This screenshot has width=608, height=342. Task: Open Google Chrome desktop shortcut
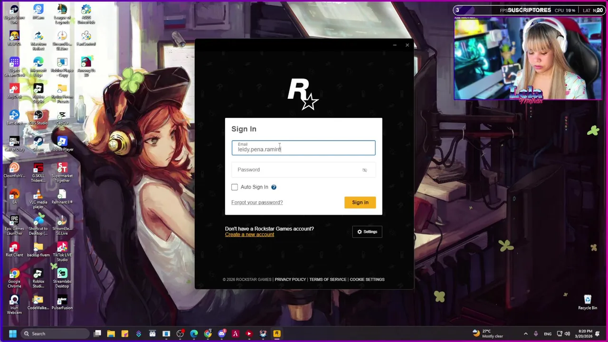point(14,278)
